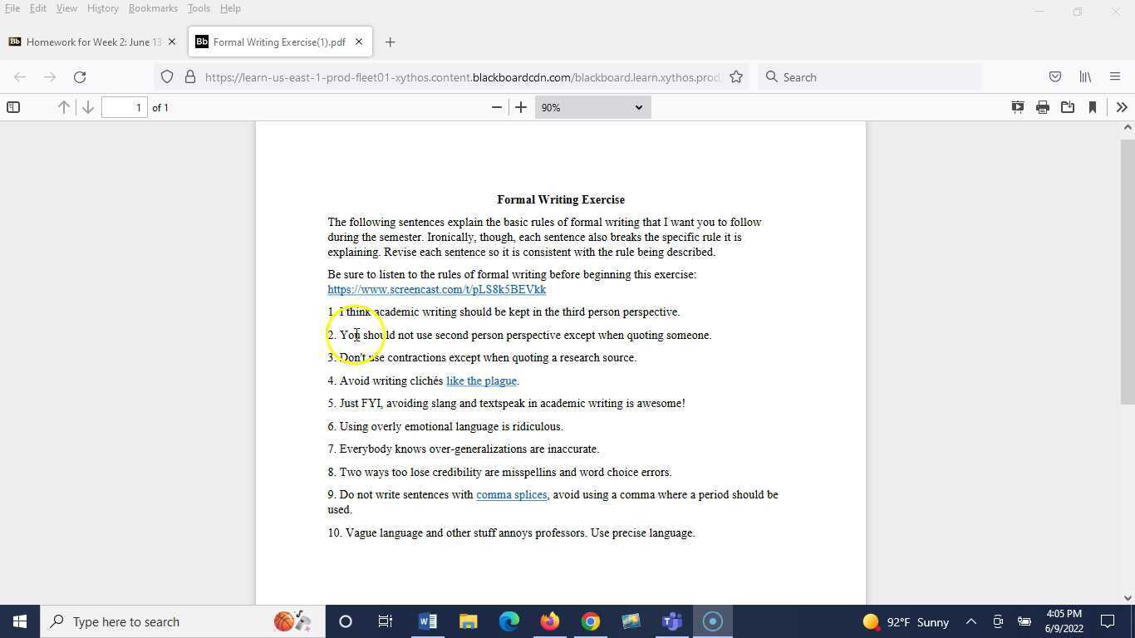
Task: Open the zoom percentage dropdown
Action: pyautogui.click(x=591, y=107)
